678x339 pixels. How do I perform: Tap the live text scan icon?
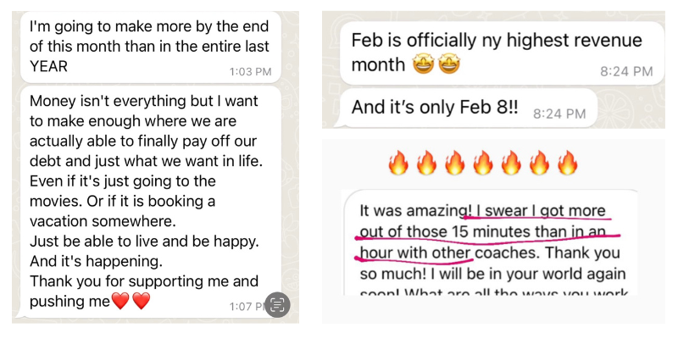click(x=277, y=303)
